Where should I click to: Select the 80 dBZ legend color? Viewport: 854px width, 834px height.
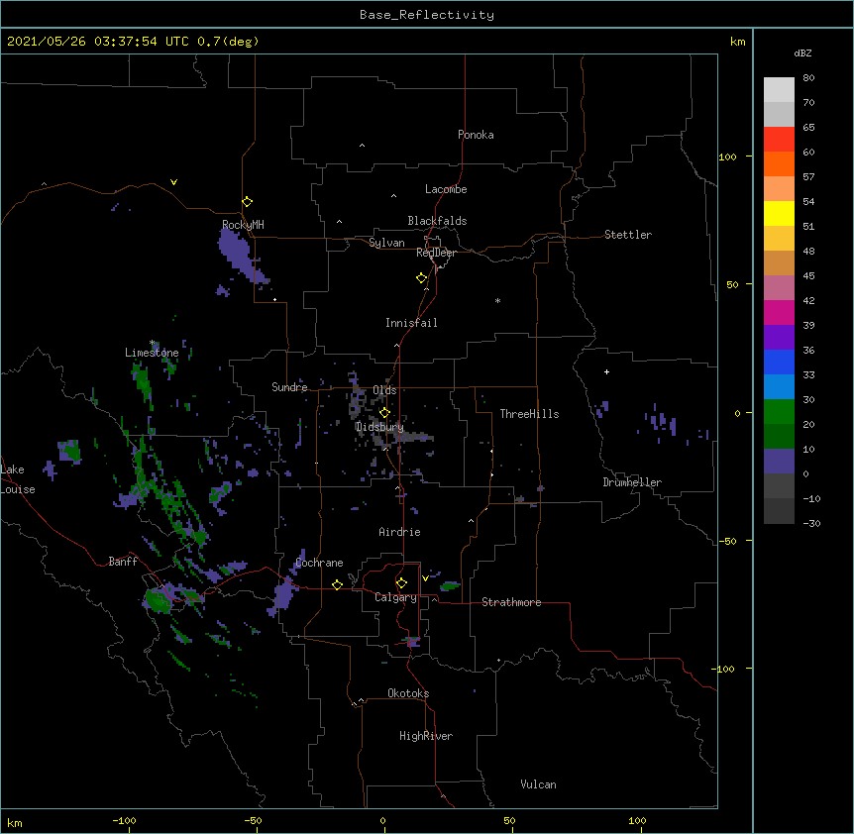[x=779, y=89]
